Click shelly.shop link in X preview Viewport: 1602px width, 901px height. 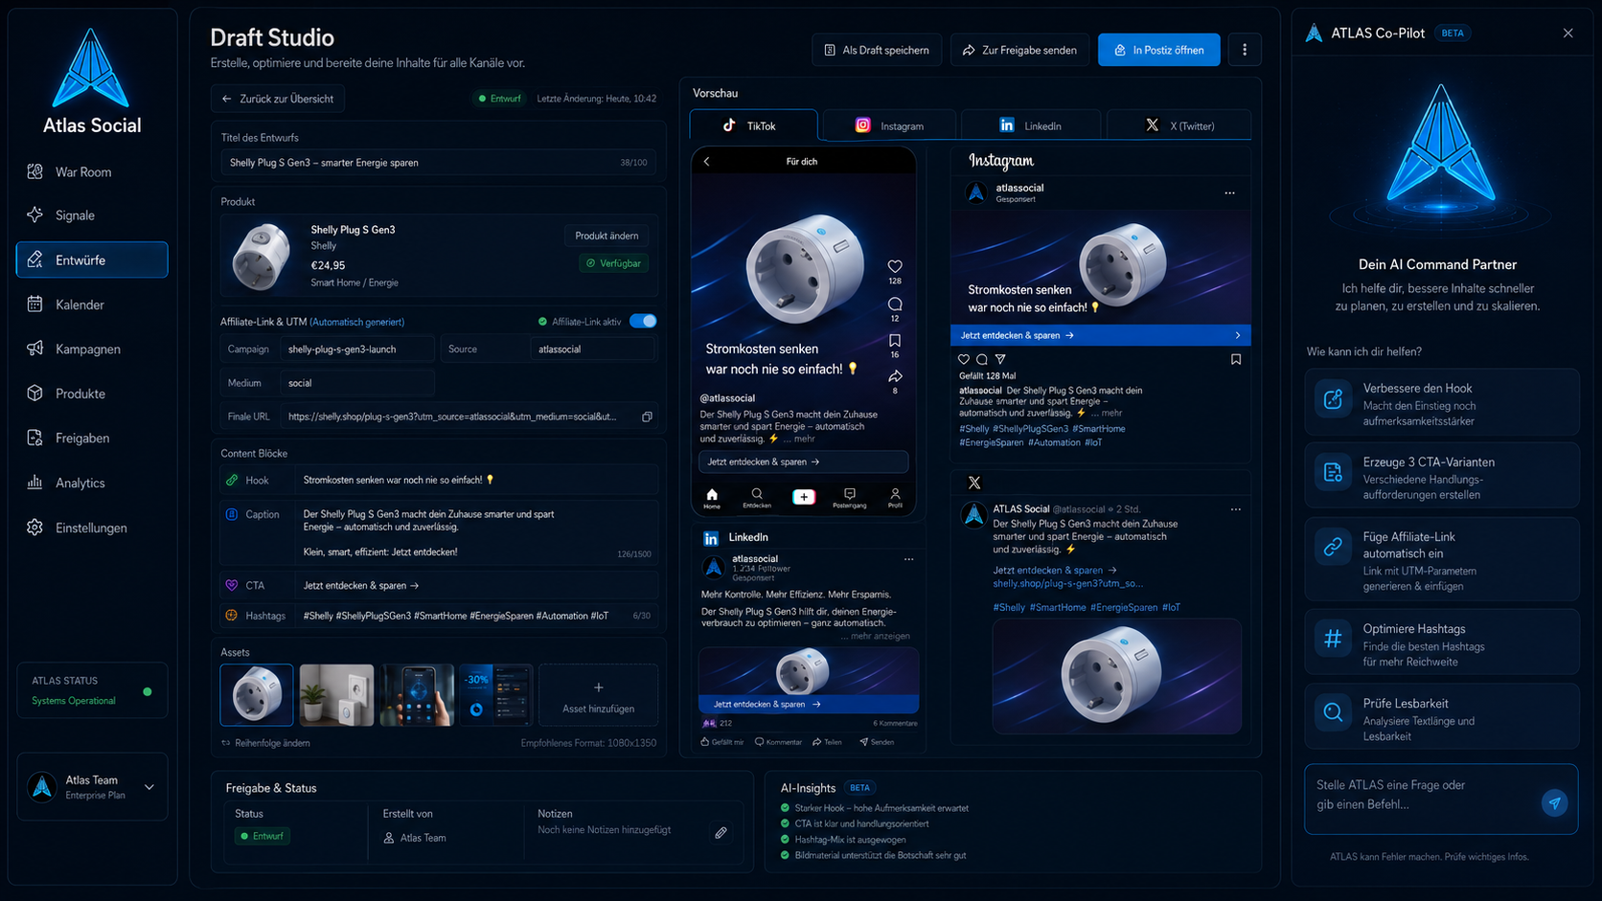point(1067,583)
